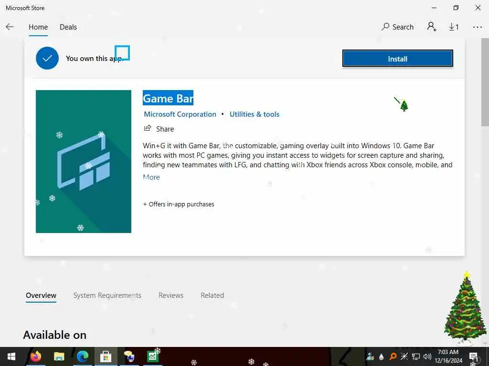489x366 pixels.
Task: Click the water drop tray icon
Action: point(381,356)
